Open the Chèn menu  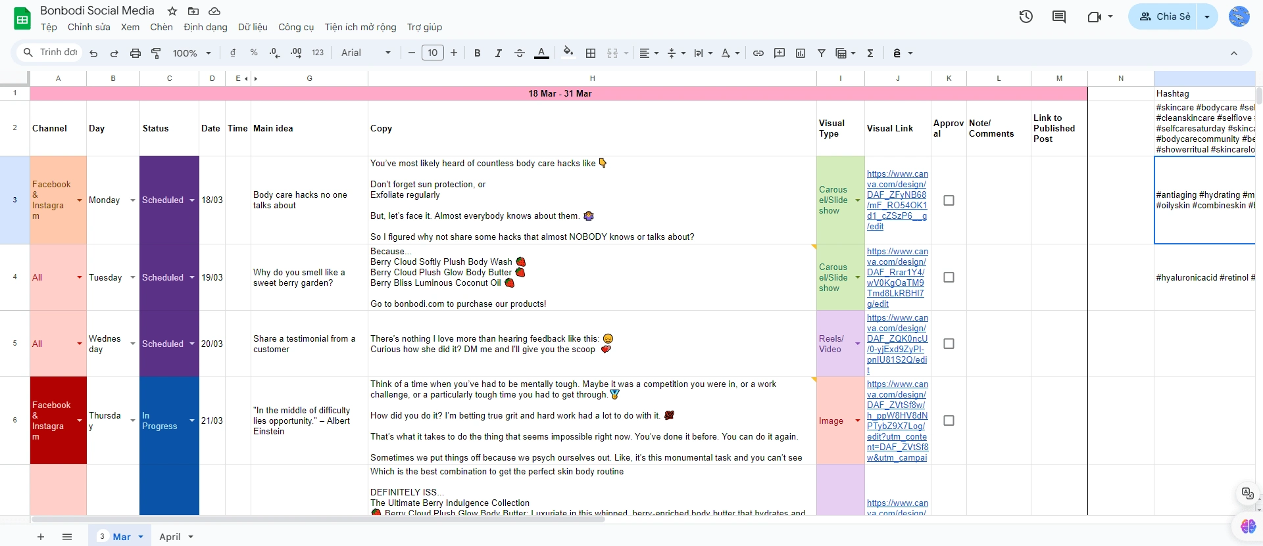pos(161,27)
